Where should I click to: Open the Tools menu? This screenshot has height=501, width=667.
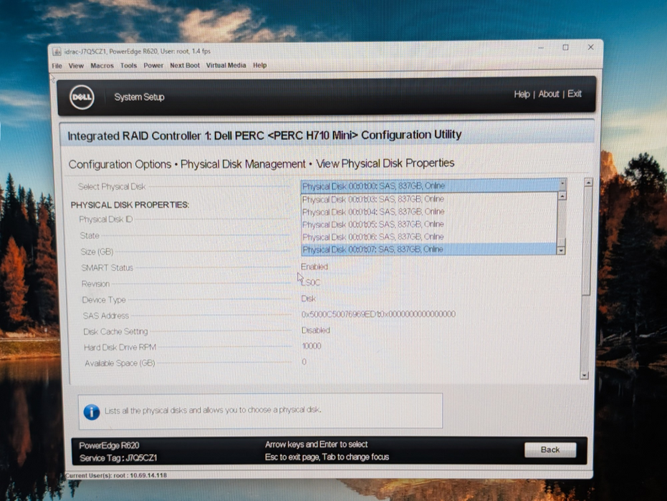[128, 65]
